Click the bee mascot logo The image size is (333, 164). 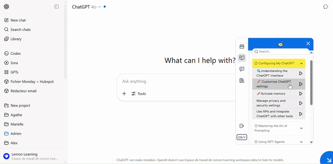(x=281, y=44)
